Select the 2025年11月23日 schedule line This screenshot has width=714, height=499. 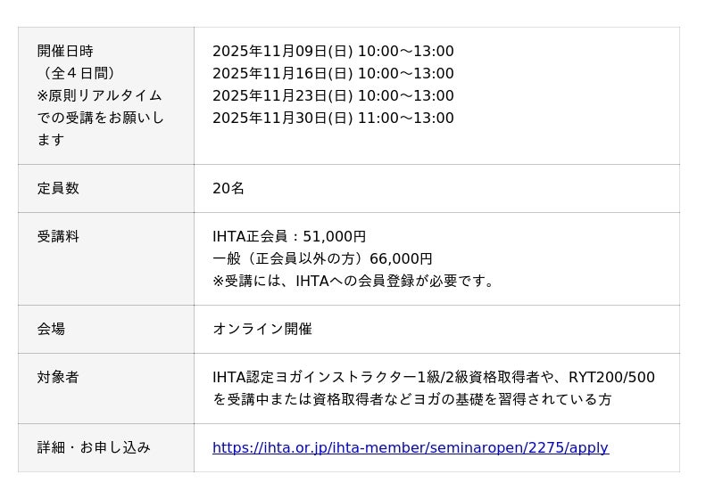tap(332, 96)
